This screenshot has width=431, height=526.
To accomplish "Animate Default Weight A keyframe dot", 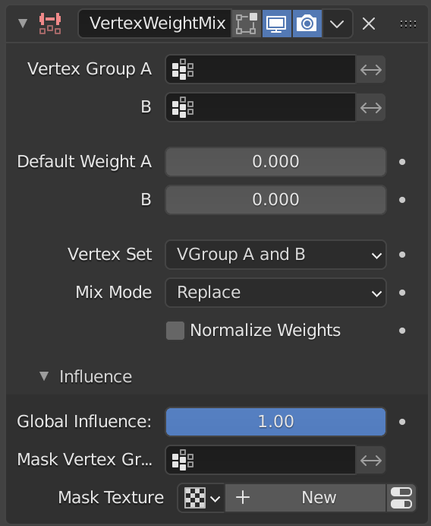I will (402, 162).
